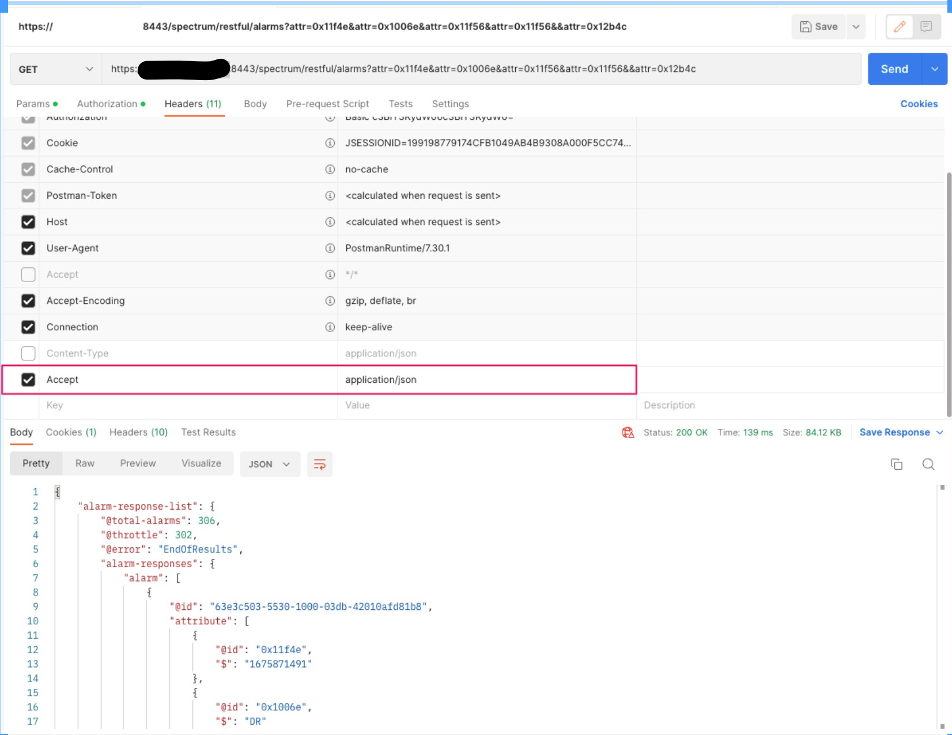Click the pencil edit icon

point(900,27)
